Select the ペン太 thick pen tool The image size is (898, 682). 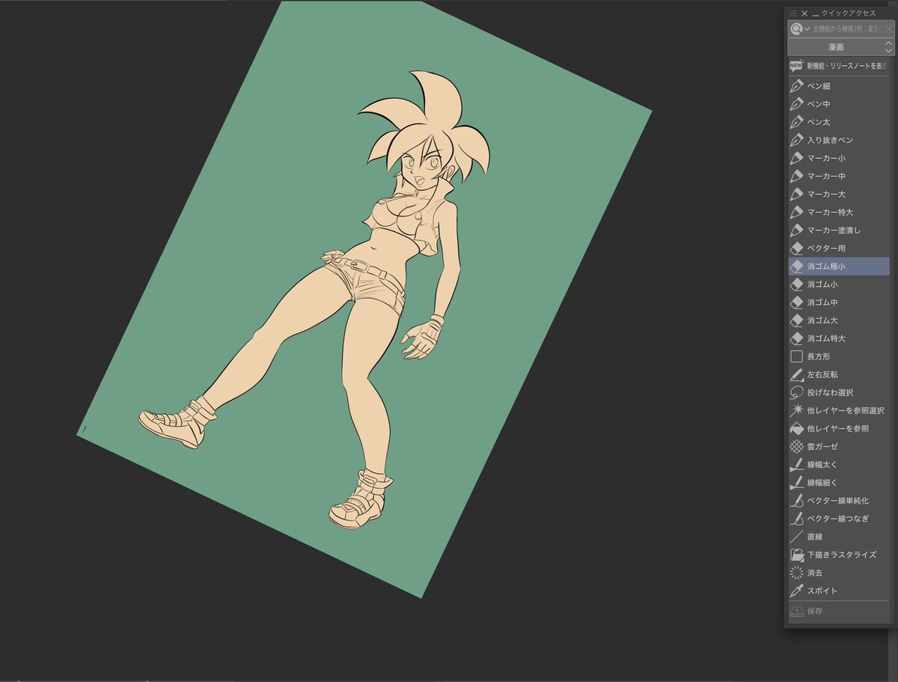838,122
